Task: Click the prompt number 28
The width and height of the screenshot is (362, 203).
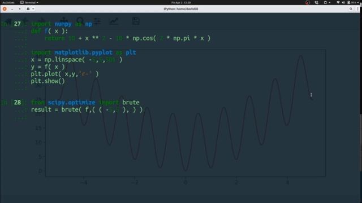Action: [x=18, y=103]
